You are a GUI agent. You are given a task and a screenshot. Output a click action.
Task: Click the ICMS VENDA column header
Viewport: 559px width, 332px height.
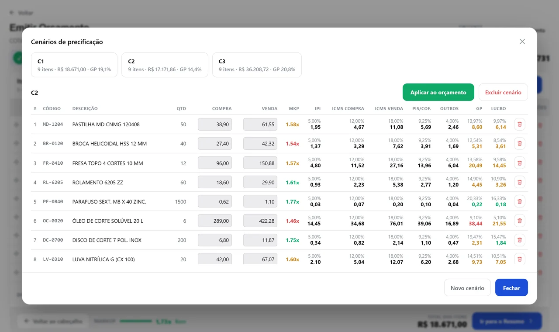(x=389, y=108)
